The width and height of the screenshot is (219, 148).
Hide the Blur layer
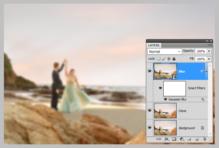click(x=150, y=71)
